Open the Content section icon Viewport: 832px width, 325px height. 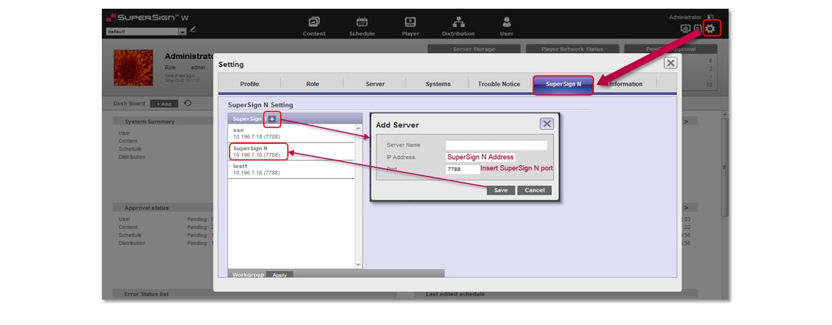314,23
